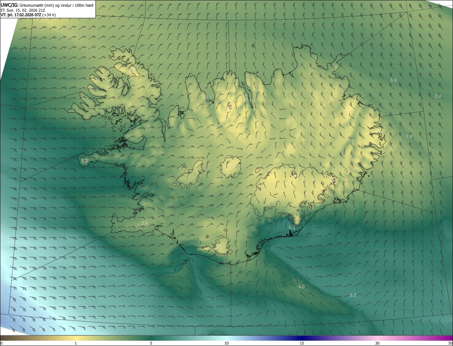Click the 4.0 value over the ocean

(302, 287)
